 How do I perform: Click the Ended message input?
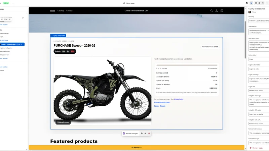tap(259, 143)
